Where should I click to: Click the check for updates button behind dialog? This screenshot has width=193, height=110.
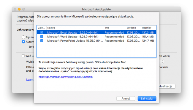point(167,86)
